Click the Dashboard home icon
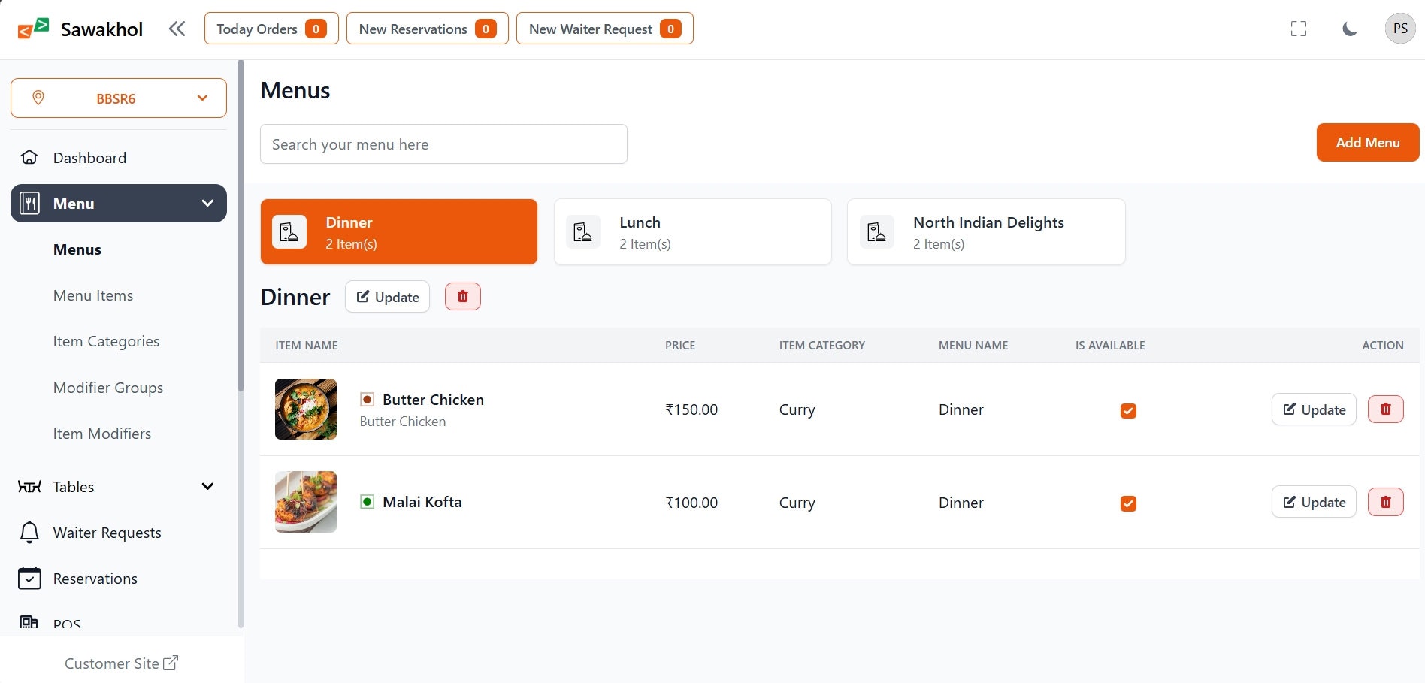The image size is (1425, 683). click(29, 157)
